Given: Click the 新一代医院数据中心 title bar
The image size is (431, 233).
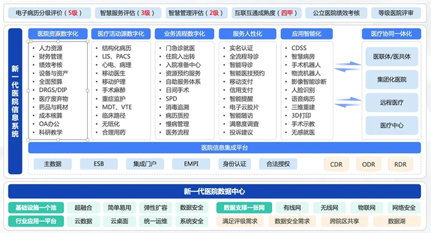Looking at the screenshot, I should [214, 191].
